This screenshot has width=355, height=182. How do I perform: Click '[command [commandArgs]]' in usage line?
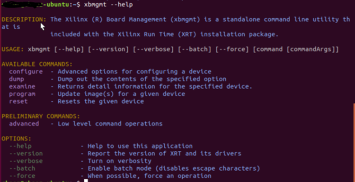click(296, 50)
